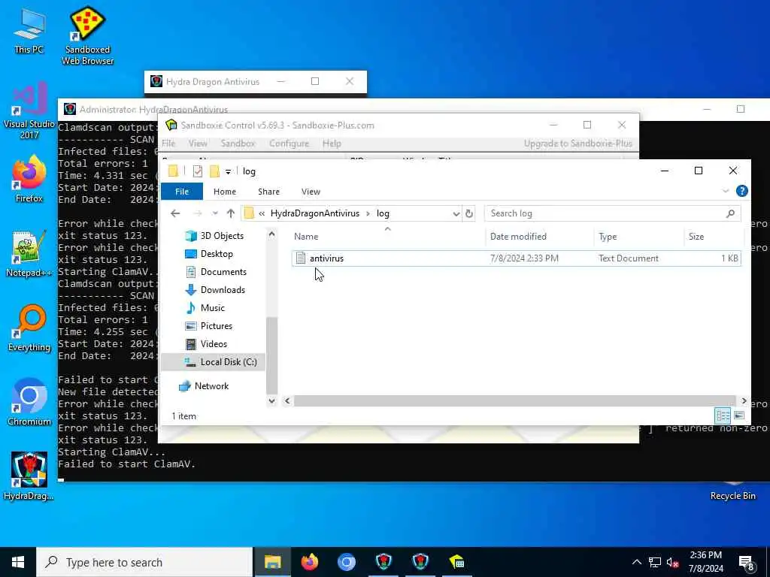Launch Sandboxed Web Browser shortcut
The width and height of the screenshot is (770, 577).
click(x=87, y=35)
